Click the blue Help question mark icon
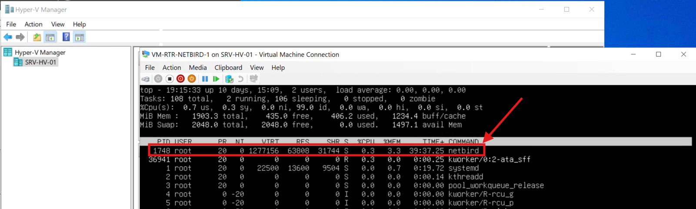The height and width of the screenshot is (209, 696). coord(66,37)
